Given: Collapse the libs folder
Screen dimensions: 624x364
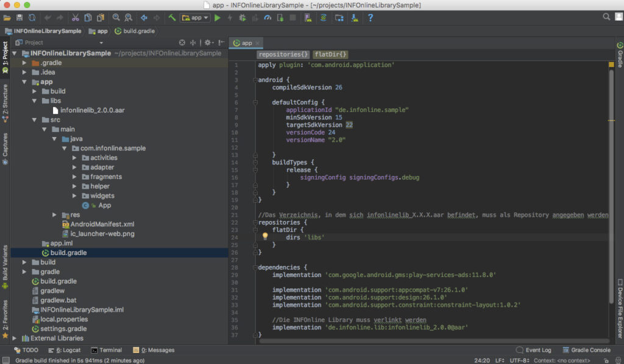Looking at the screenshot, I should point(35,100).
